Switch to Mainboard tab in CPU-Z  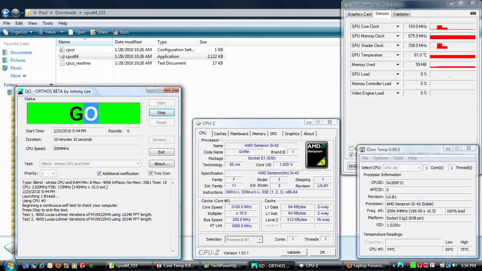tap(239, 134)
